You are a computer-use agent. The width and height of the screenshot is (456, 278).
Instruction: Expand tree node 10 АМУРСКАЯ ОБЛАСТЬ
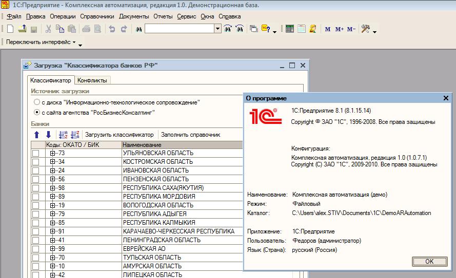coord(52,266)
